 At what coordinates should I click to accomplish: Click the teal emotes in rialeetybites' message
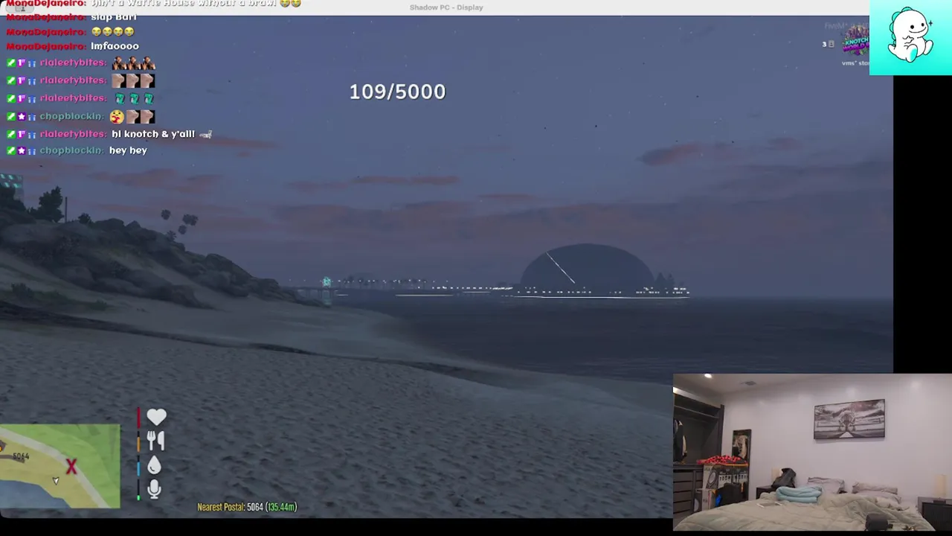click(134, 98)
